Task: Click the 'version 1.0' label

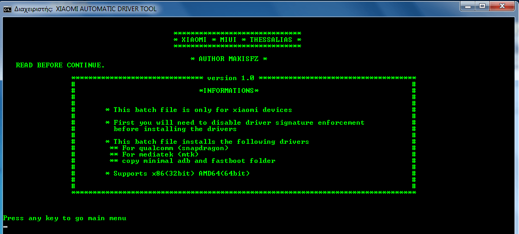Action: (x=230, y=78)
